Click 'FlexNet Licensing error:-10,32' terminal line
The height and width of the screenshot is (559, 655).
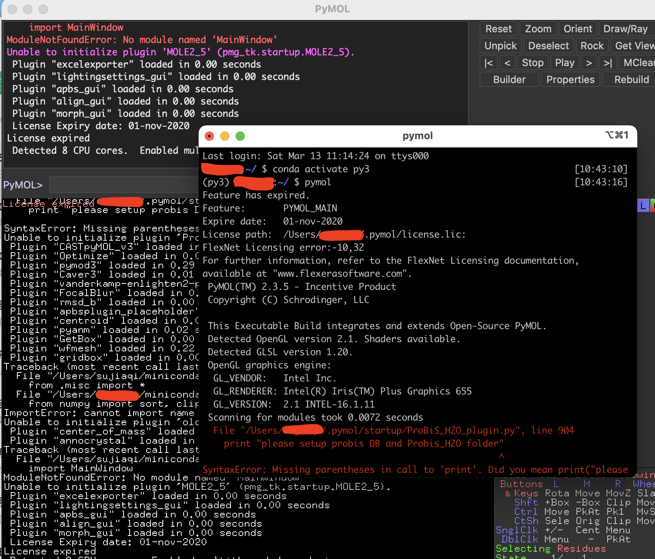click(283, 248)
